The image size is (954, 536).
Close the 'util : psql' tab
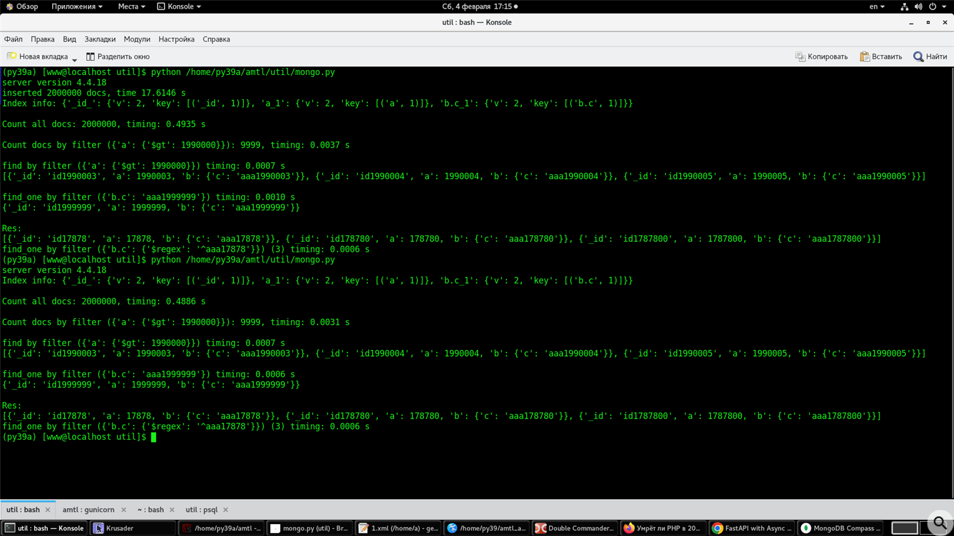point(225,510)
